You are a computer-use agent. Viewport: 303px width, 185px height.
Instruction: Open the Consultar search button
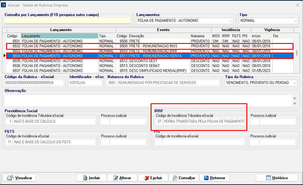coord(184,178)
